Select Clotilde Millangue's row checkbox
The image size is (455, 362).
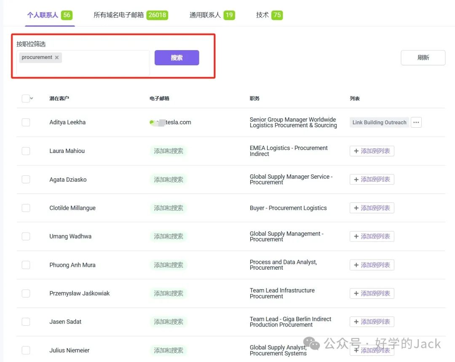(26, 208)
